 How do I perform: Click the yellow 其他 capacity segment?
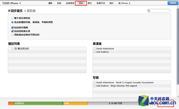tap(75, 103)
